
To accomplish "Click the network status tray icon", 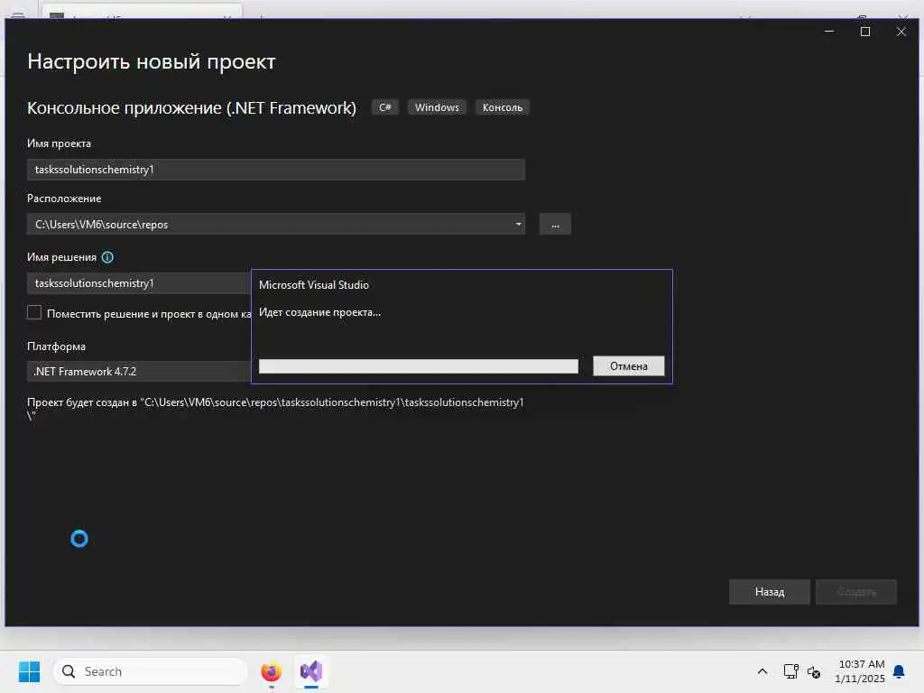I will 790,671.
